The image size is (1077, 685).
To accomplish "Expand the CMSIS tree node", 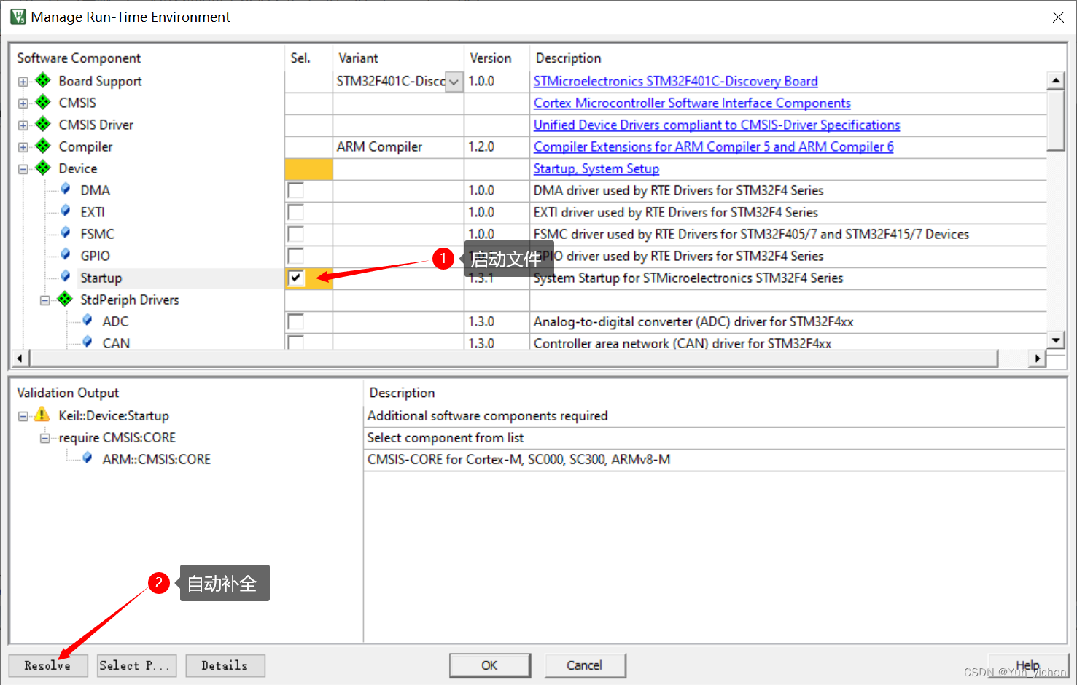I will click(23, 103).
